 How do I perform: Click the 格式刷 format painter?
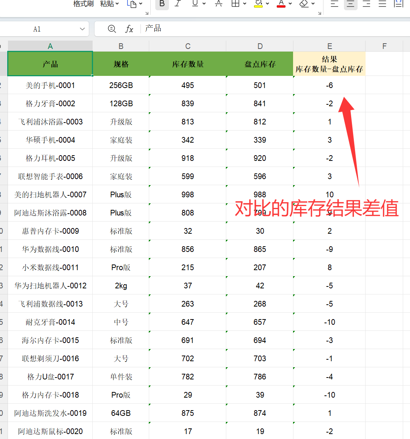point(83,4)
